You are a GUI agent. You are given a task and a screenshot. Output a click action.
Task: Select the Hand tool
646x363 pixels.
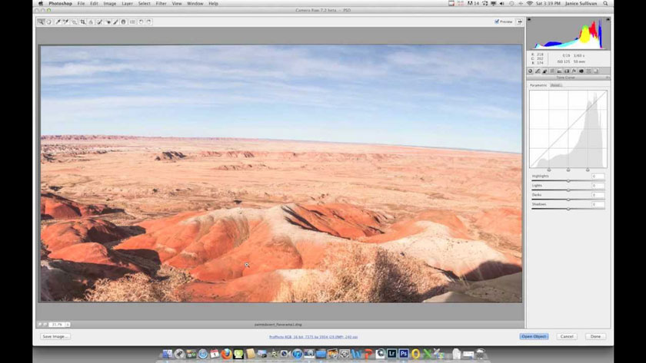tap(48, 21)
